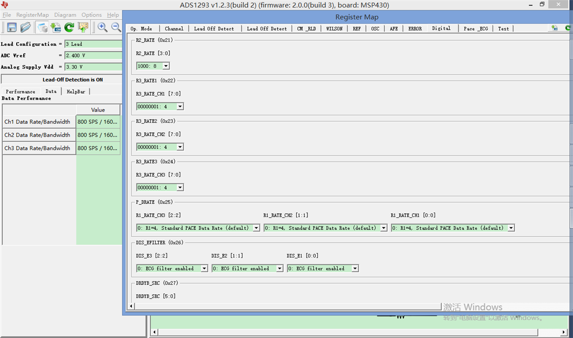Switch to the second Lead Off Detect tab

coord(267,28)
